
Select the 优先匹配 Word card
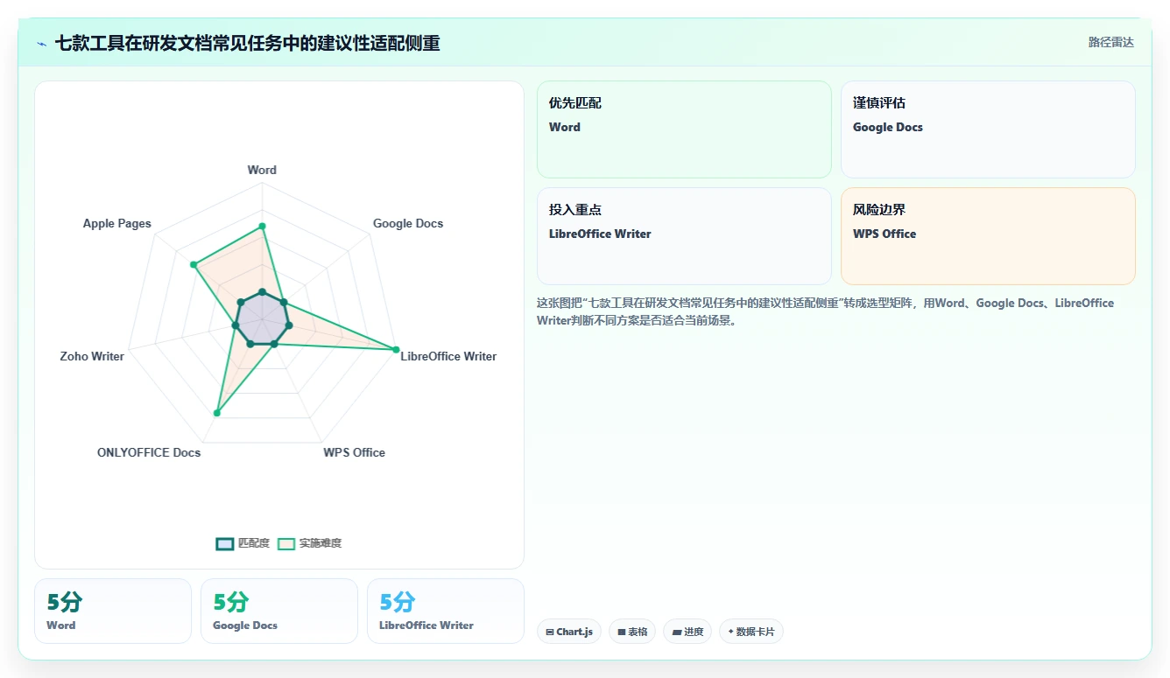[684, 129]
